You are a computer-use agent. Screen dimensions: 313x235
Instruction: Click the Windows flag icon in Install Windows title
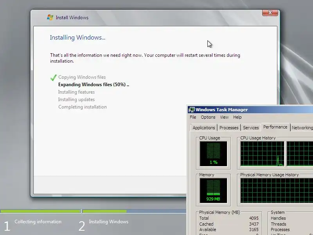pos(50,18)
